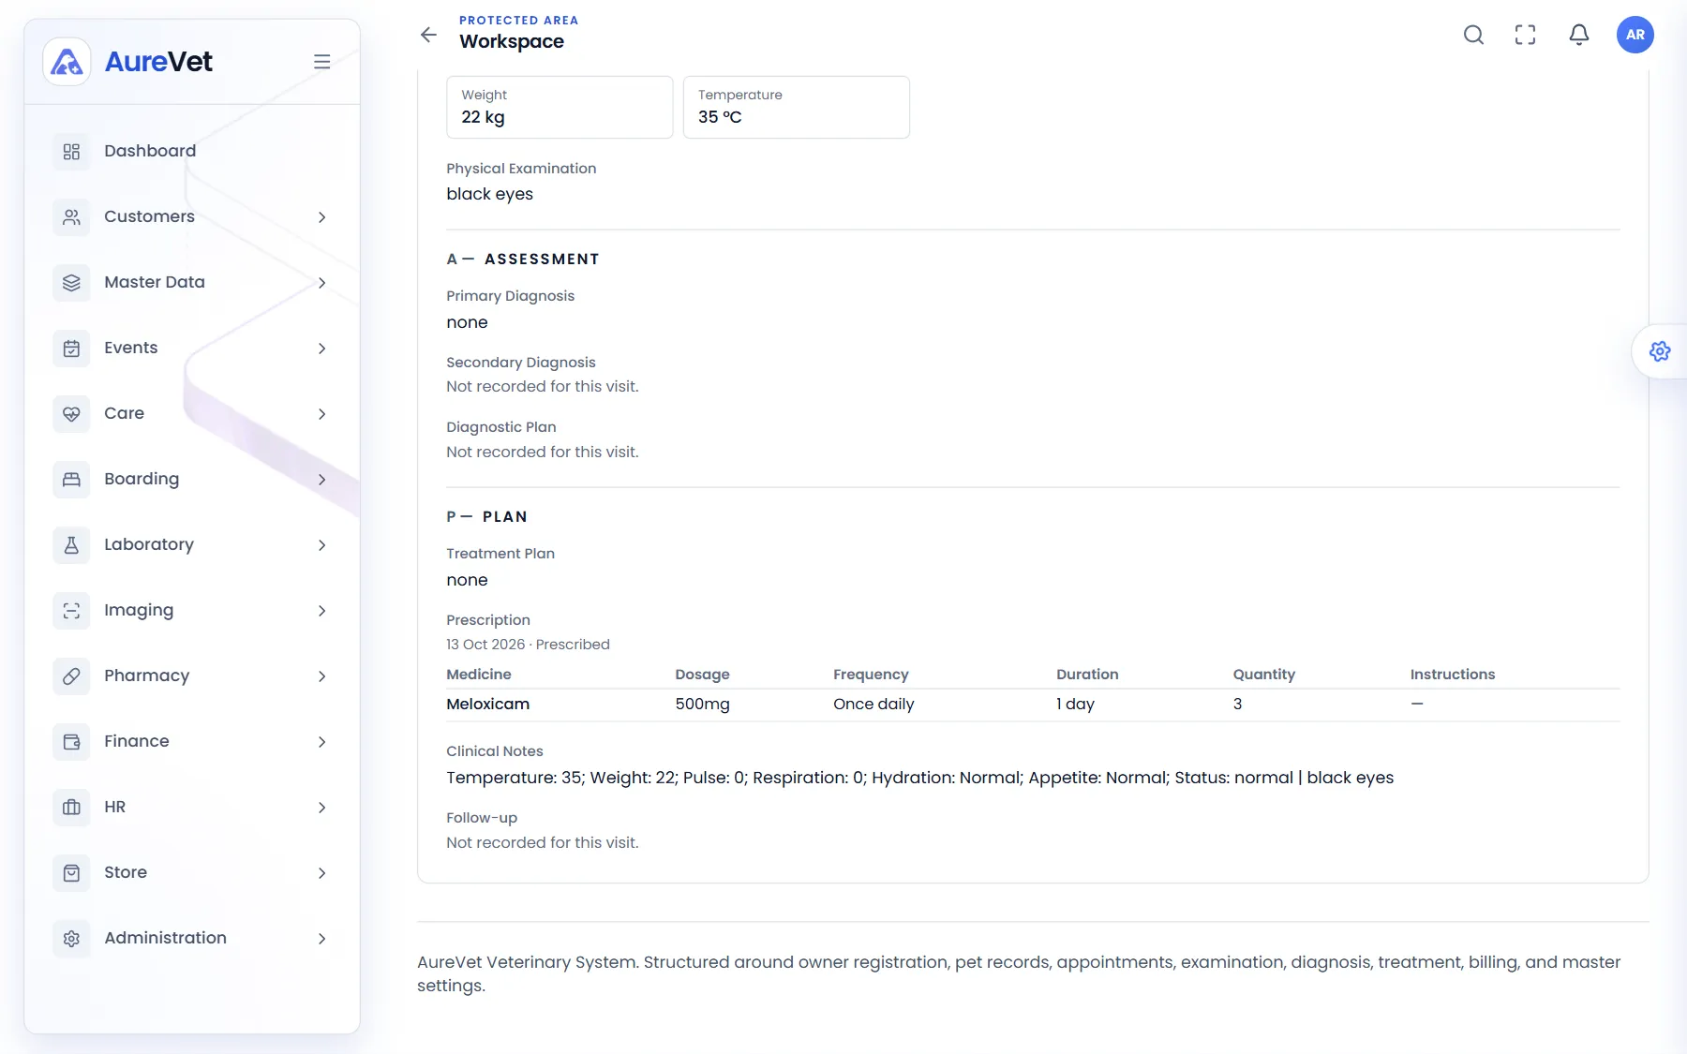Viewport: 1687px width, 1054px height.
Task: Click the 22 kg weight value
Action: coord(483,117)
